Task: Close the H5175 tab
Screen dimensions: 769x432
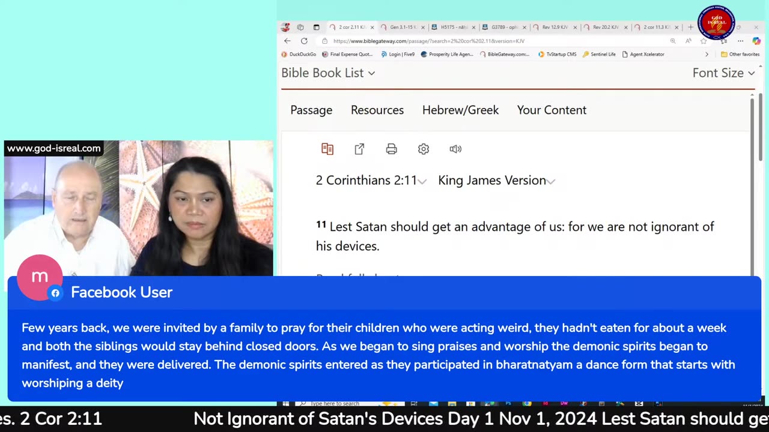Action: pos(473,27)
